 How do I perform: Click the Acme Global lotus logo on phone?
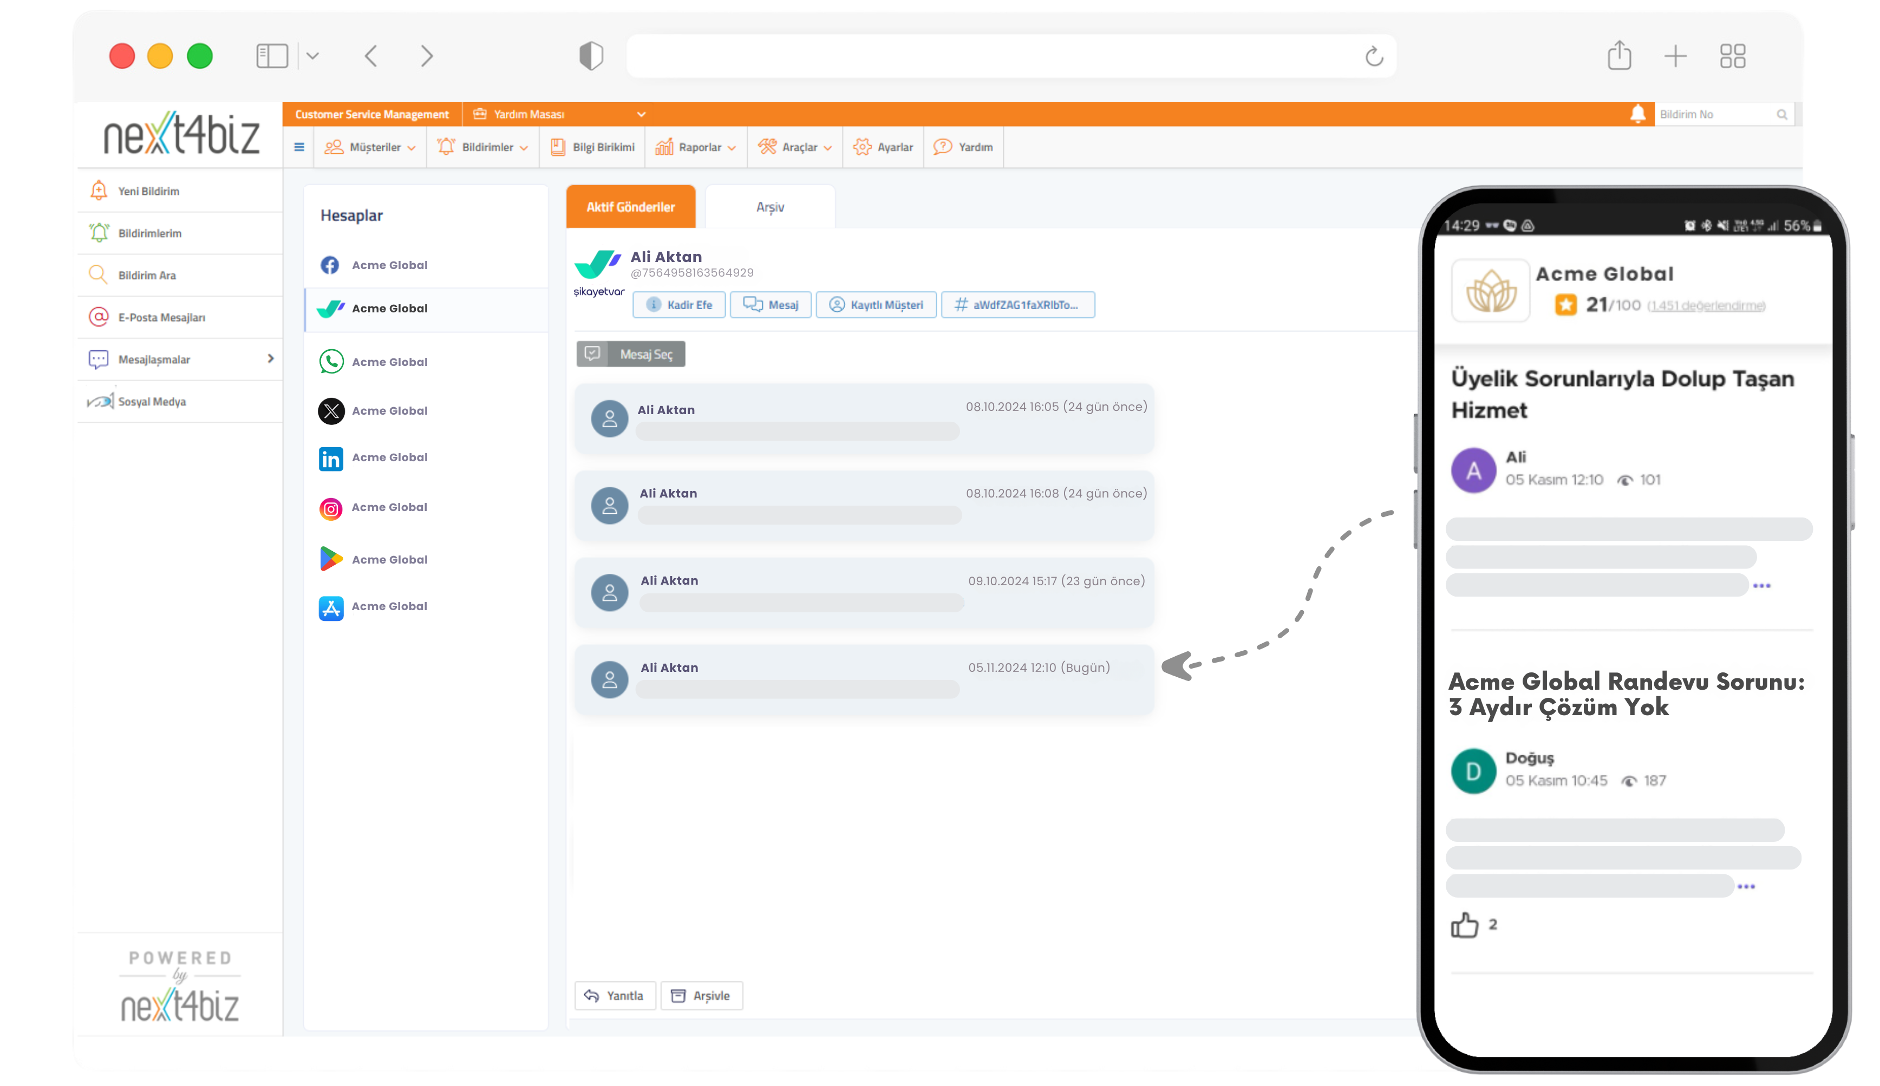point(1490,291)
